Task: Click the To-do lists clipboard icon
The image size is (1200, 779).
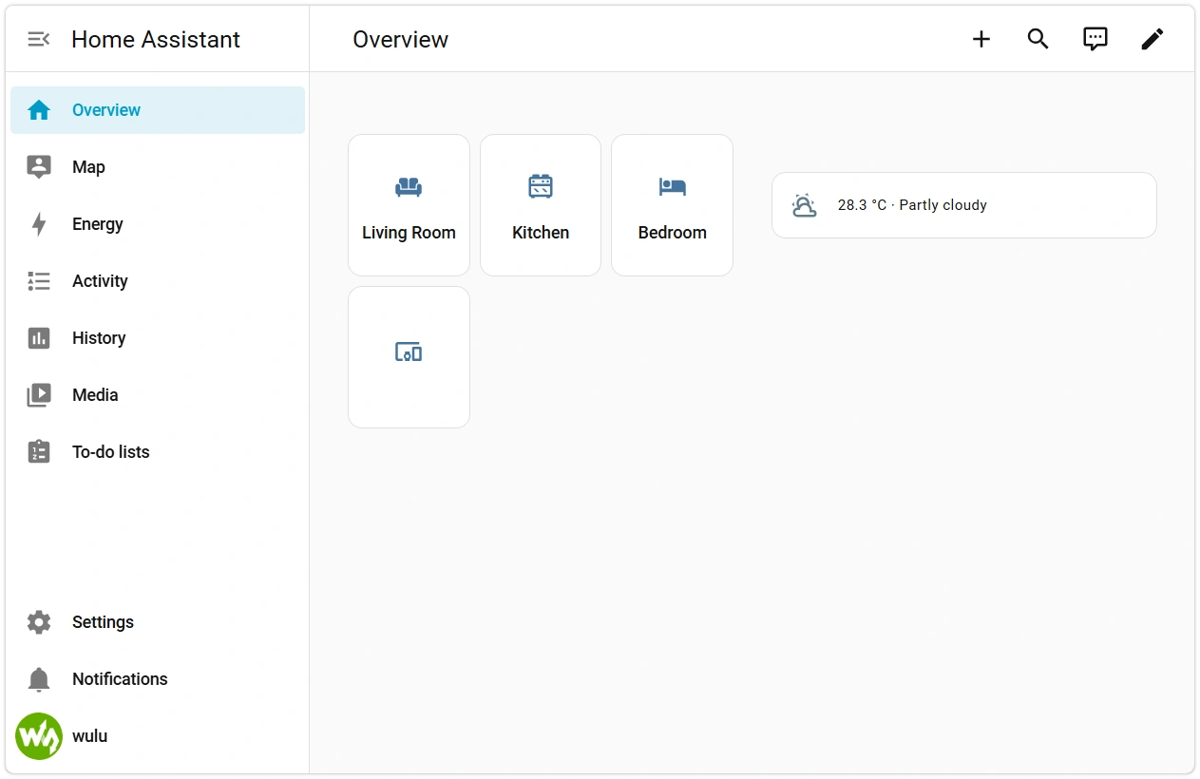Action: point(39,451)
